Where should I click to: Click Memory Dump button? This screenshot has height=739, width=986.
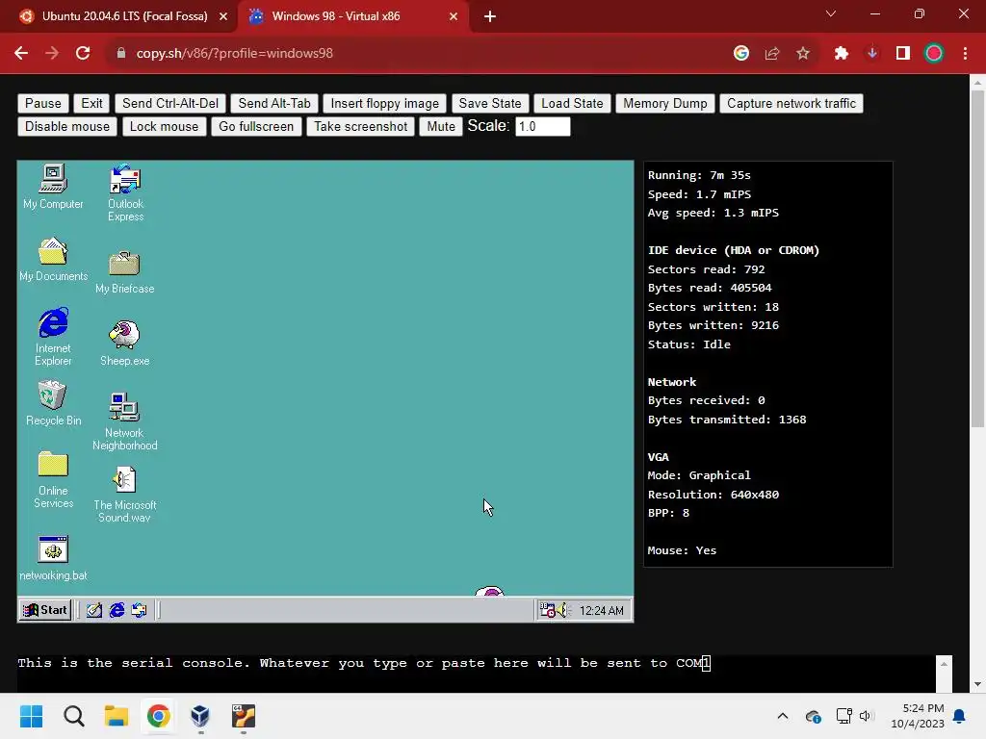[665, 104]
